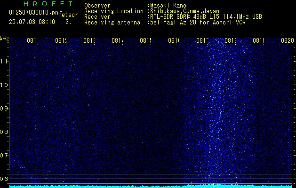Click the 0814 time tick label
Image resolution: width=296 pixels, height=188 pixels.
pos(117,40)
